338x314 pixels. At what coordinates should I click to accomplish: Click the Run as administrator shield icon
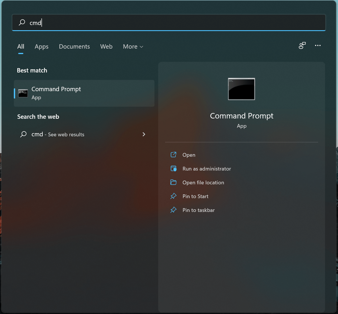click(173, 169)
